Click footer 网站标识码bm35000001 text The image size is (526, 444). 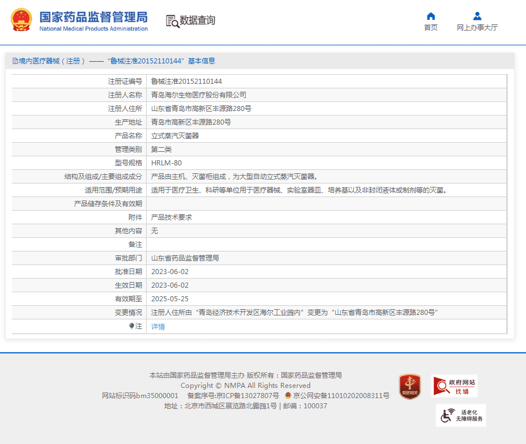pos(140,396)
